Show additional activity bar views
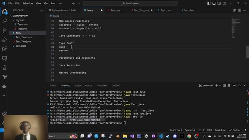 pyautogui.click(x=5, y=96)
